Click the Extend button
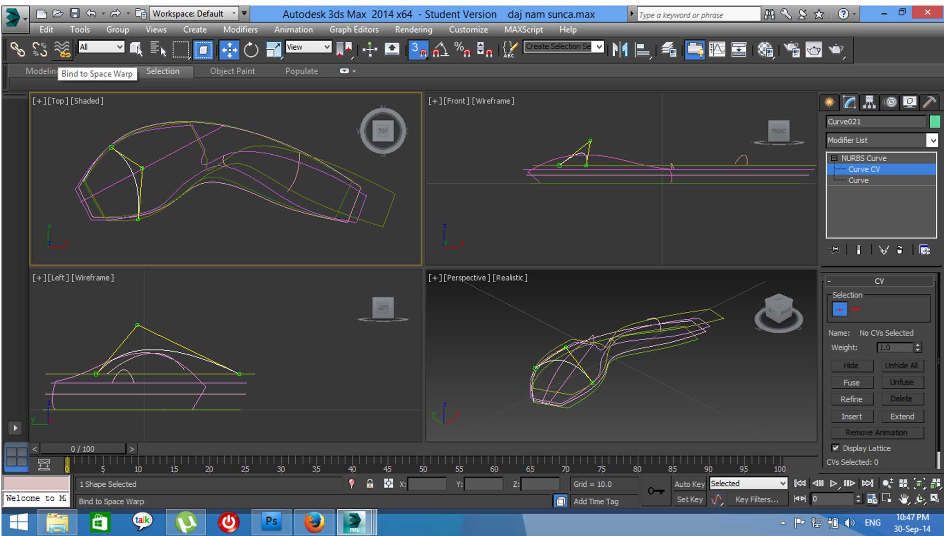Image resolution: width=944 pixels, height=536 pixels. (x=902, y=416)
